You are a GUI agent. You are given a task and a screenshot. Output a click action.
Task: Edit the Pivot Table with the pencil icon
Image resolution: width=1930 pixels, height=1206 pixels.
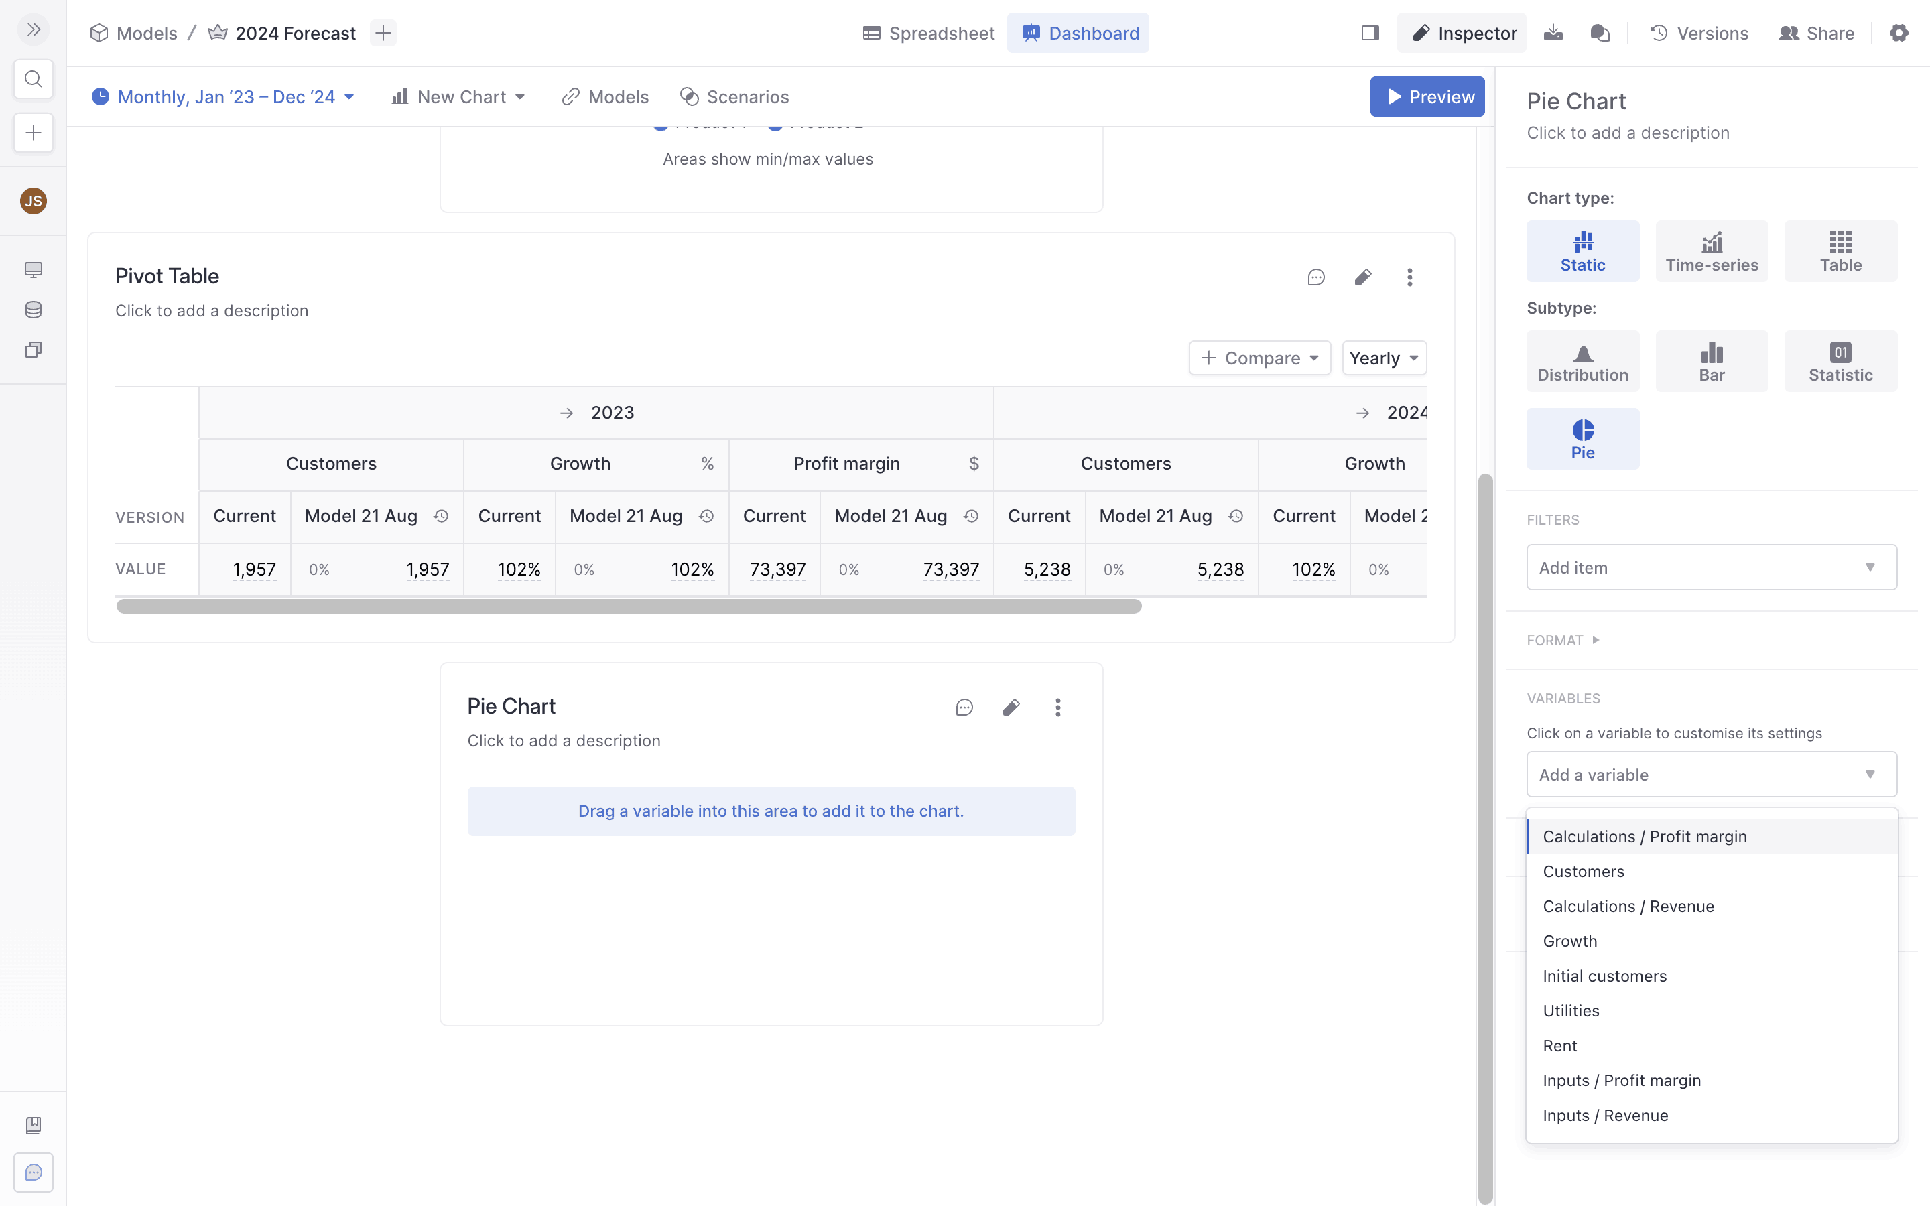tap(1362, 277)
